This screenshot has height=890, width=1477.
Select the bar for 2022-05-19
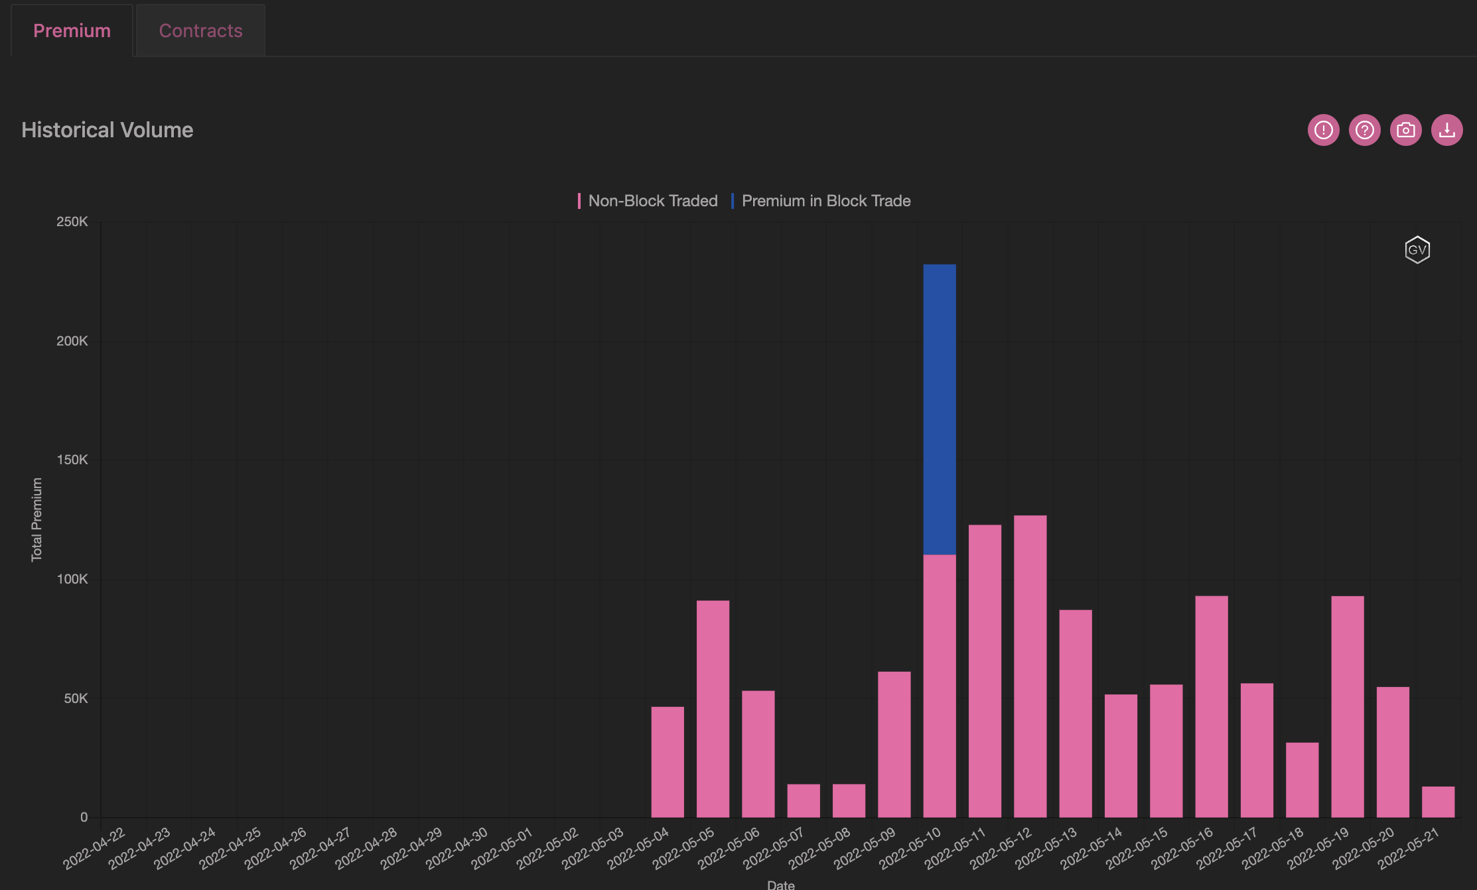coord(1348,706)
